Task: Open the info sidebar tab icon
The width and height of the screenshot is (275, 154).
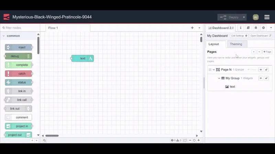Action: [x=241, y=28]
